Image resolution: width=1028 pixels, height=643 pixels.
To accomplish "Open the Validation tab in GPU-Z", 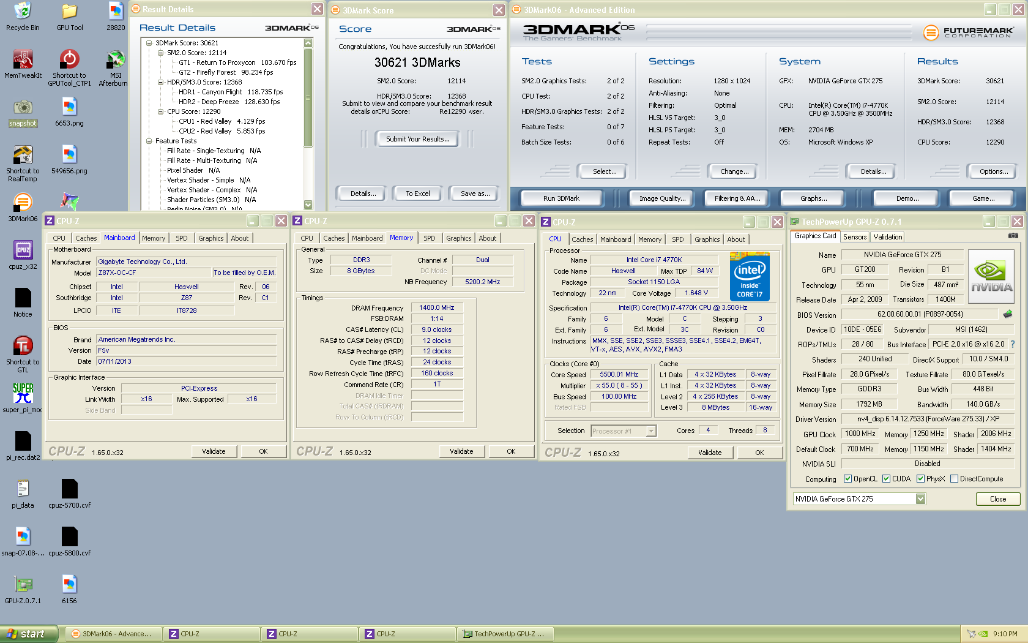I will click(x=887, y=237).
